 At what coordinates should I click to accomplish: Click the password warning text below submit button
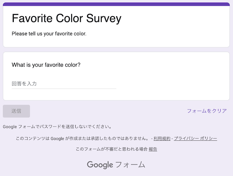(57, 127)
